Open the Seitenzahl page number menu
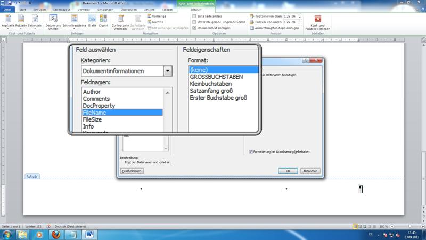 pos(35,22)
